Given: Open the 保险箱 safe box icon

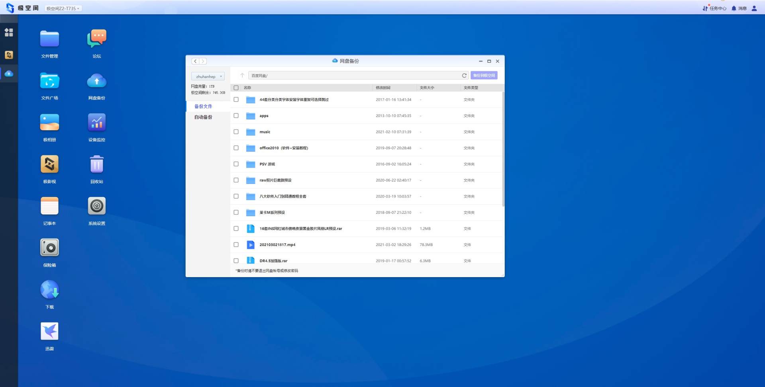Looking at the screenshot, I should click(49, 248).
